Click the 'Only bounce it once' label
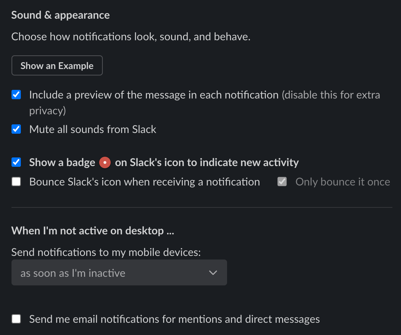The image size is (401, 335). click(343, 182)
